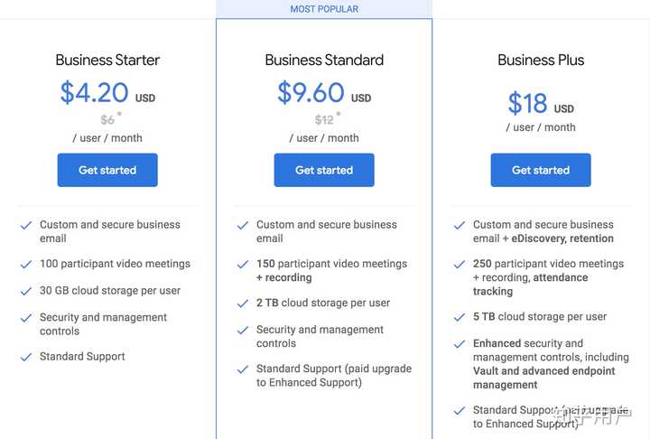The image size is (650, 439).
Task: Click checkmark next to 30 GB cloud storage
Action: coord(26,292)
